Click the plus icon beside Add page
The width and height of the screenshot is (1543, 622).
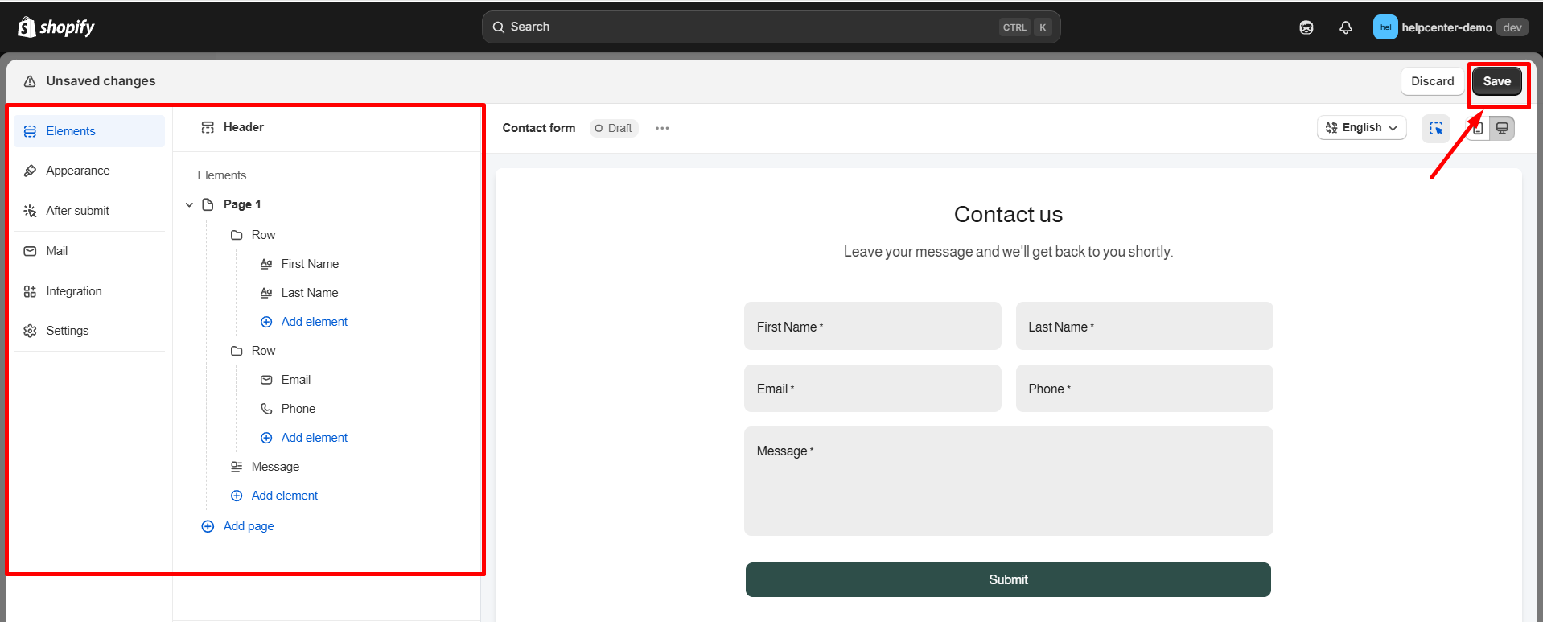click(x=208, y=526)
